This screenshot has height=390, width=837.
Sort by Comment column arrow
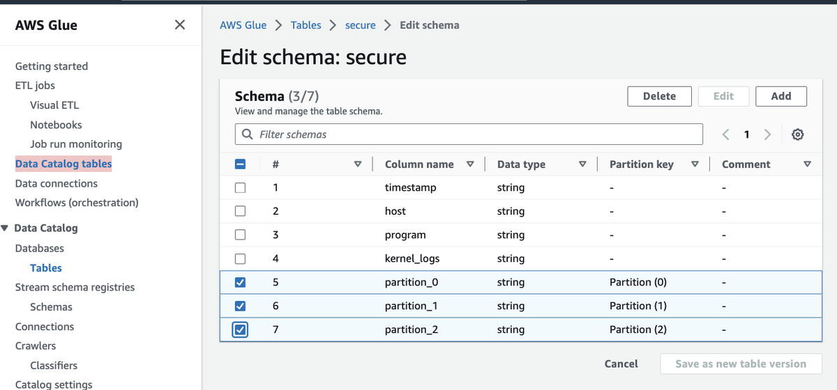[x=807, y=164]
